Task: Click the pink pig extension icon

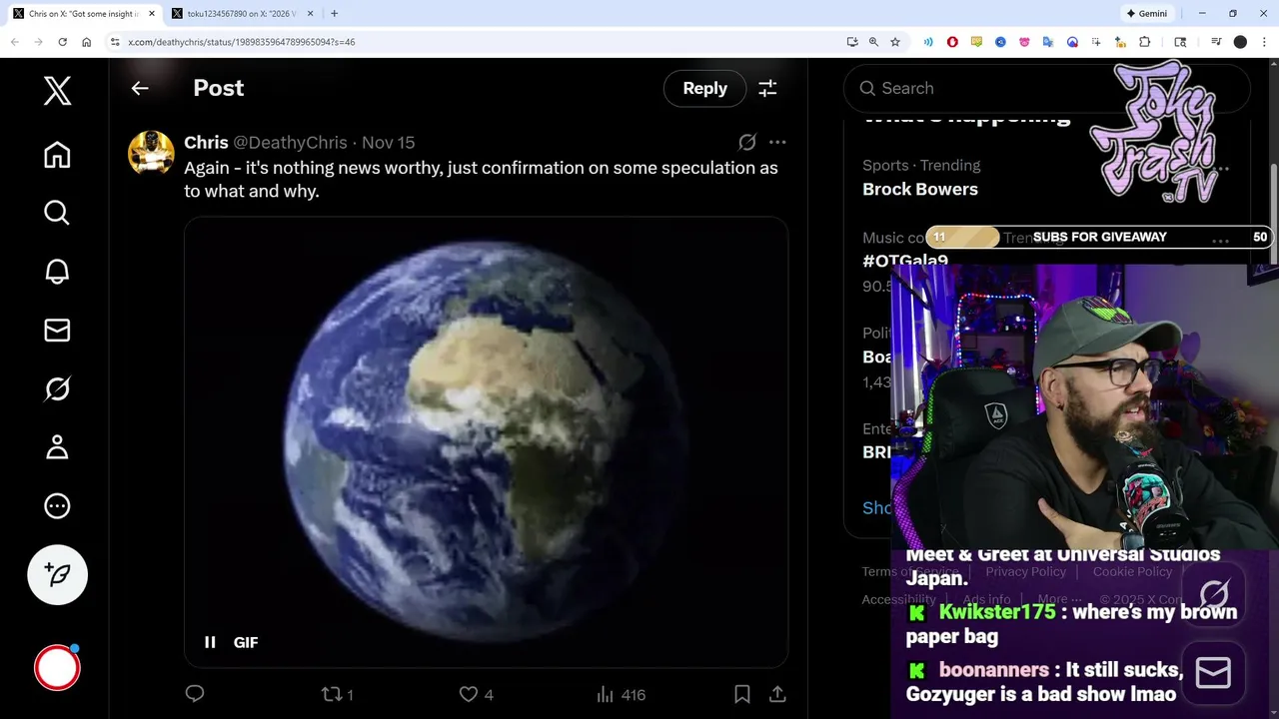Action: click(1024, 42)
